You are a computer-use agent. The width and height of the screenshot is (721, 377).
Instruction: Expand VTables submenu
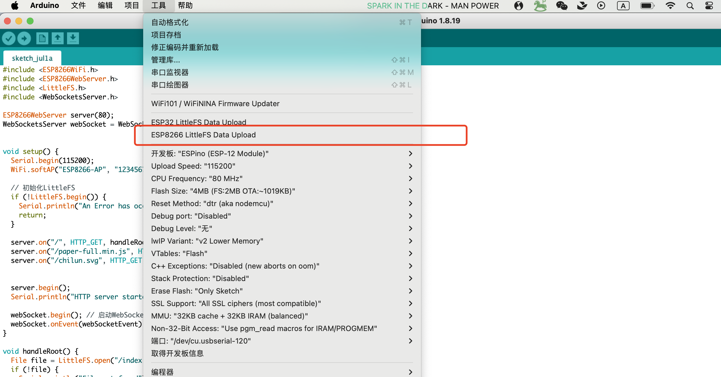click(x=282, y=254)
